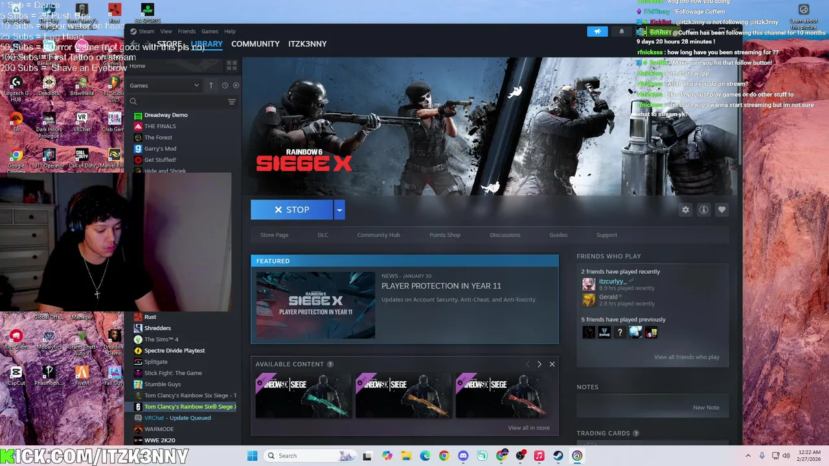
Task: Open the Store Page link
Action: 274,235
